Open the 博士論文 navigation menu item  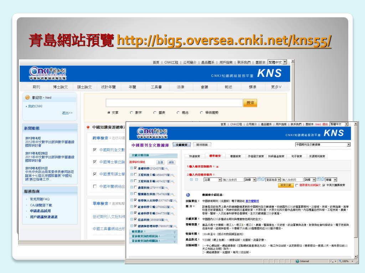pos(60,87)
